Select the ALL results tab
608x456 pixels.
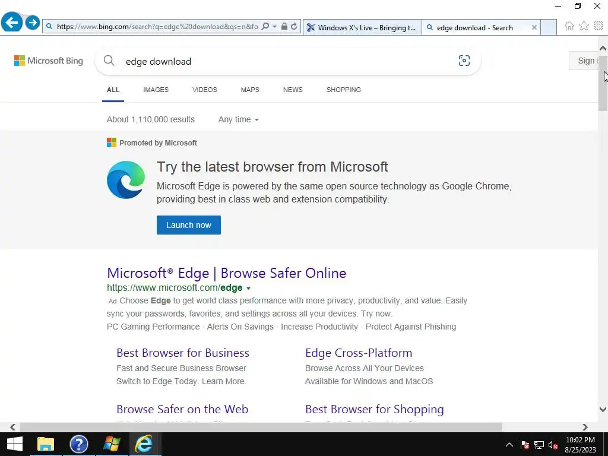click(113, 90)
